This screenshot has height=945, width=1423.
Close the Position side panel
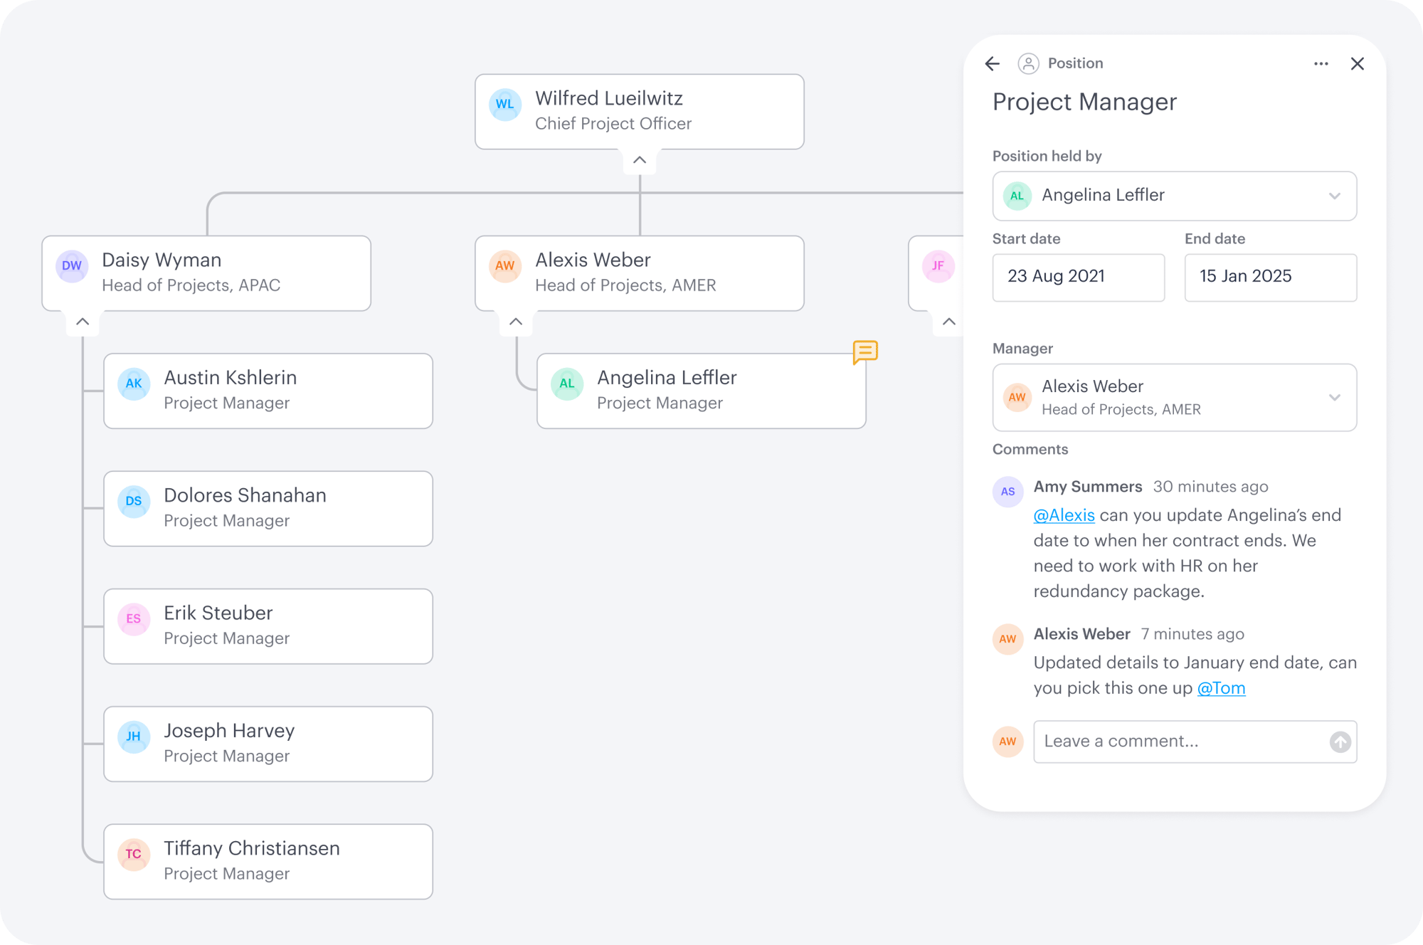1357,64
